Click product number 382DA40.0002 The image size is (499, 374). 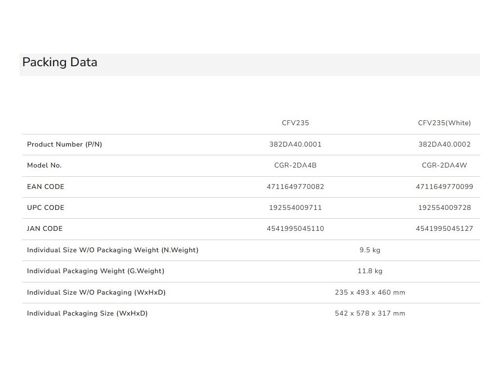click(444, 145)
